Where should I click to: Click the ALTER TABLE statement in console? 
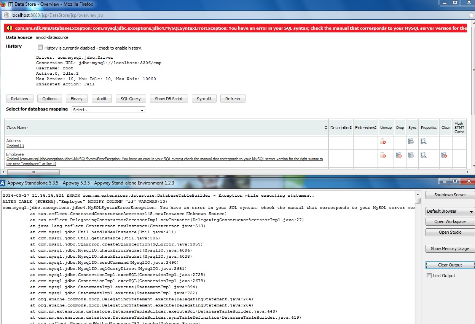click(x=85, y=202)
